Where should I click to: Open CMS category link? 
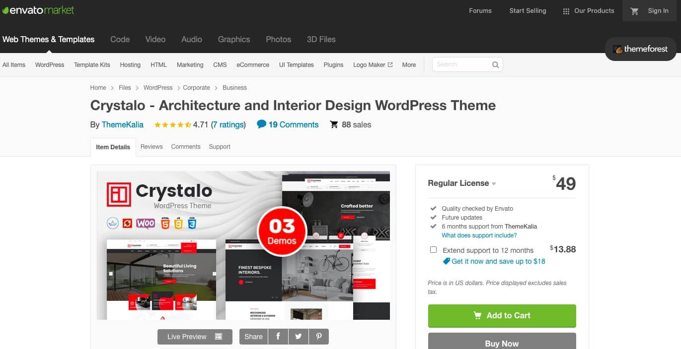coord(220,65)
